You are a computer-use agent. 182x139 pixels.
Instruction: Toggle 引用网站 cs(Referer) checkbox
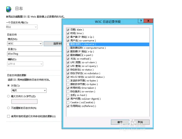pyautogui.click(x=68, y=106)
